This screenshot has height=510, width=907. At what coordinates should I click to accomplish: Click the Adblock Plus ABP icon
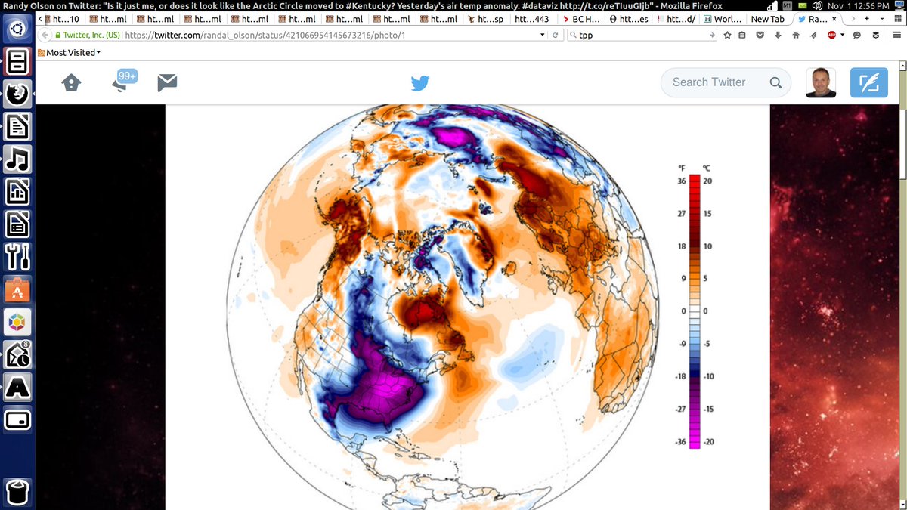[831, 36]
